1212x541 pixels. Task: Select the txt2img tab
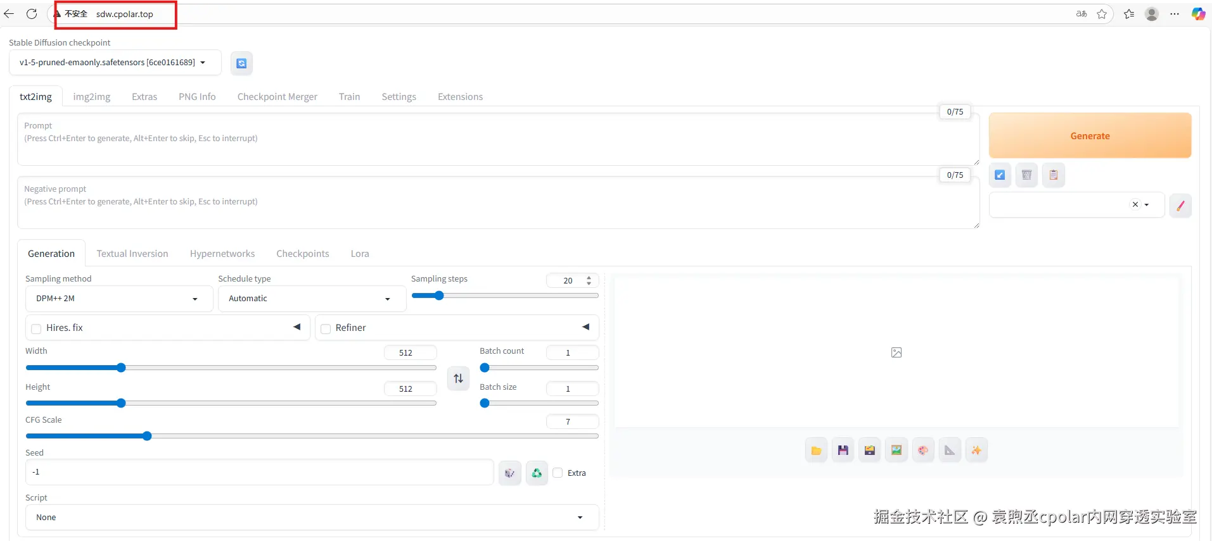(35, 97)
